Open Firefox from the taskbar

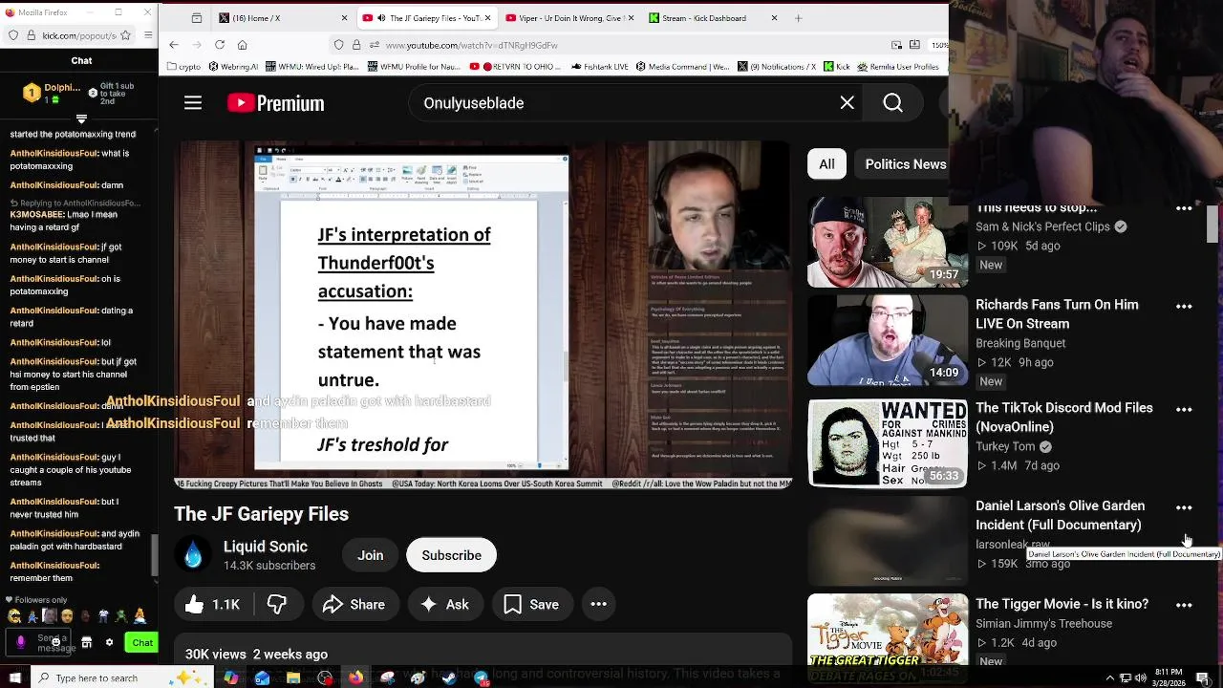pos(355,678)
